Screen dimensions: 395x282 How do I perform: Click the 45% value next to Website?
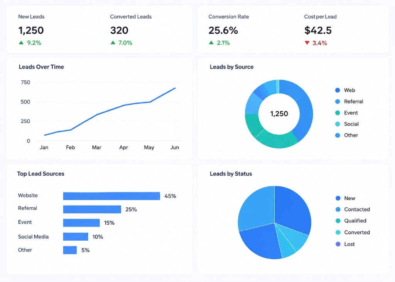170,196
